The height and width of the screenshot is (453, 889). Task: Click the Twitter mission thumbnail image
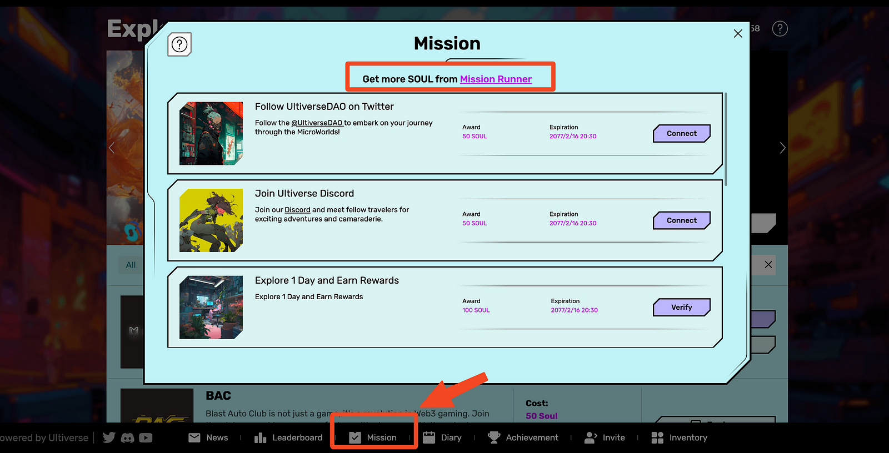(211, 133)
